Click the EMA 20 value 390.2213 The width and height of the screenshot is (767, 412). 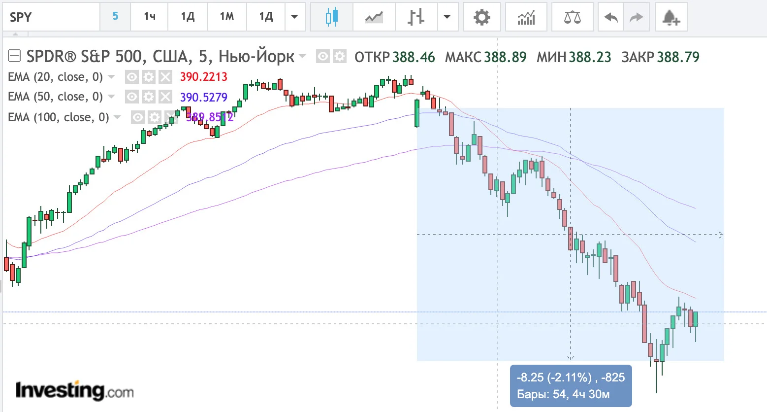click(x=204, y=77)
